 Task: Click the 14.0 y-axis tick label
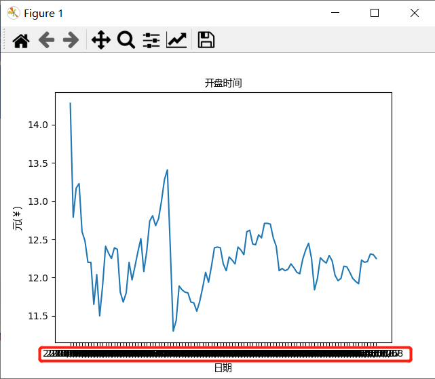pos(38,125)
